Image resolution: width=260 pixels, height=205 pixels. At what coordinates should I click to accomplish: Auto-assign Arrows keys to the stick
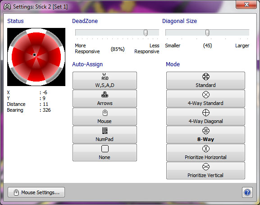105,99
